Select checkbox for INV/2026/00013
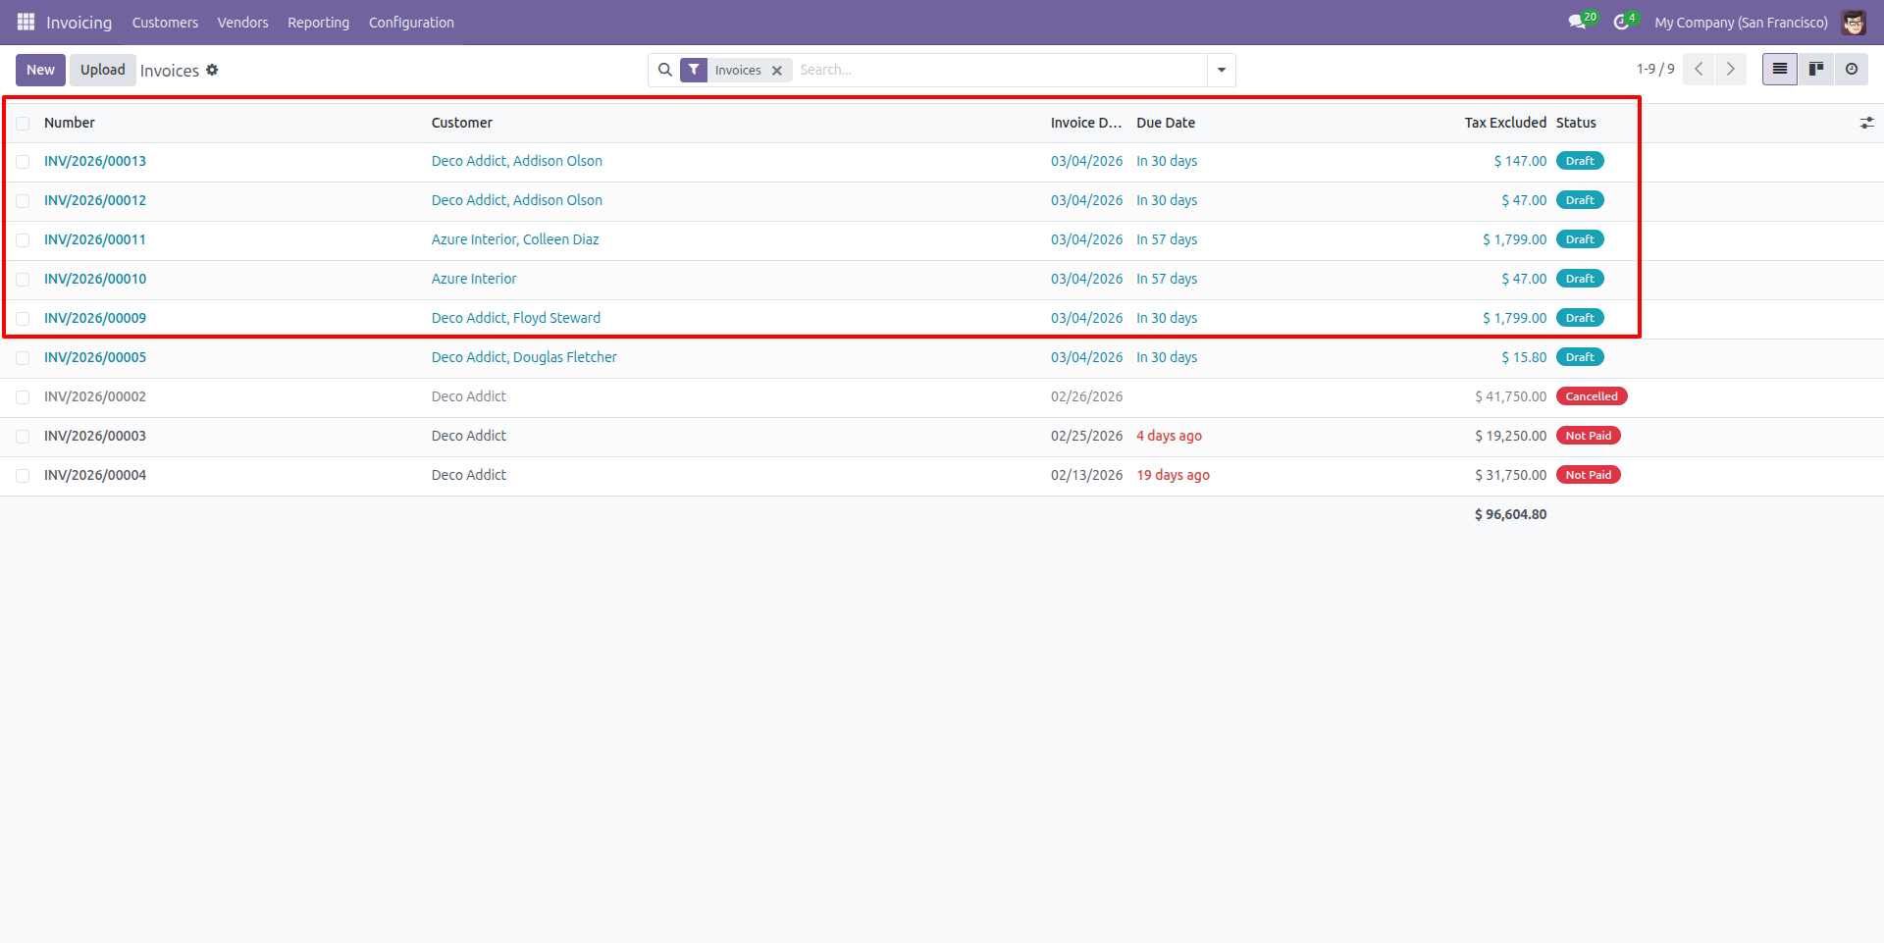Screen dimensions: 1884x943 click(x=23, y=162)
